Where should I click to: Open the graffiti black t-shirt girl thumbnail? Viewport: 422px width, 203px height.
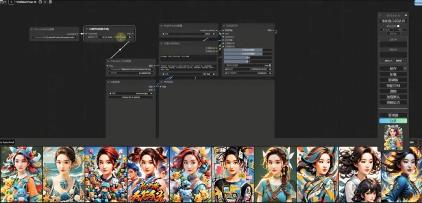tap(233, 174)
